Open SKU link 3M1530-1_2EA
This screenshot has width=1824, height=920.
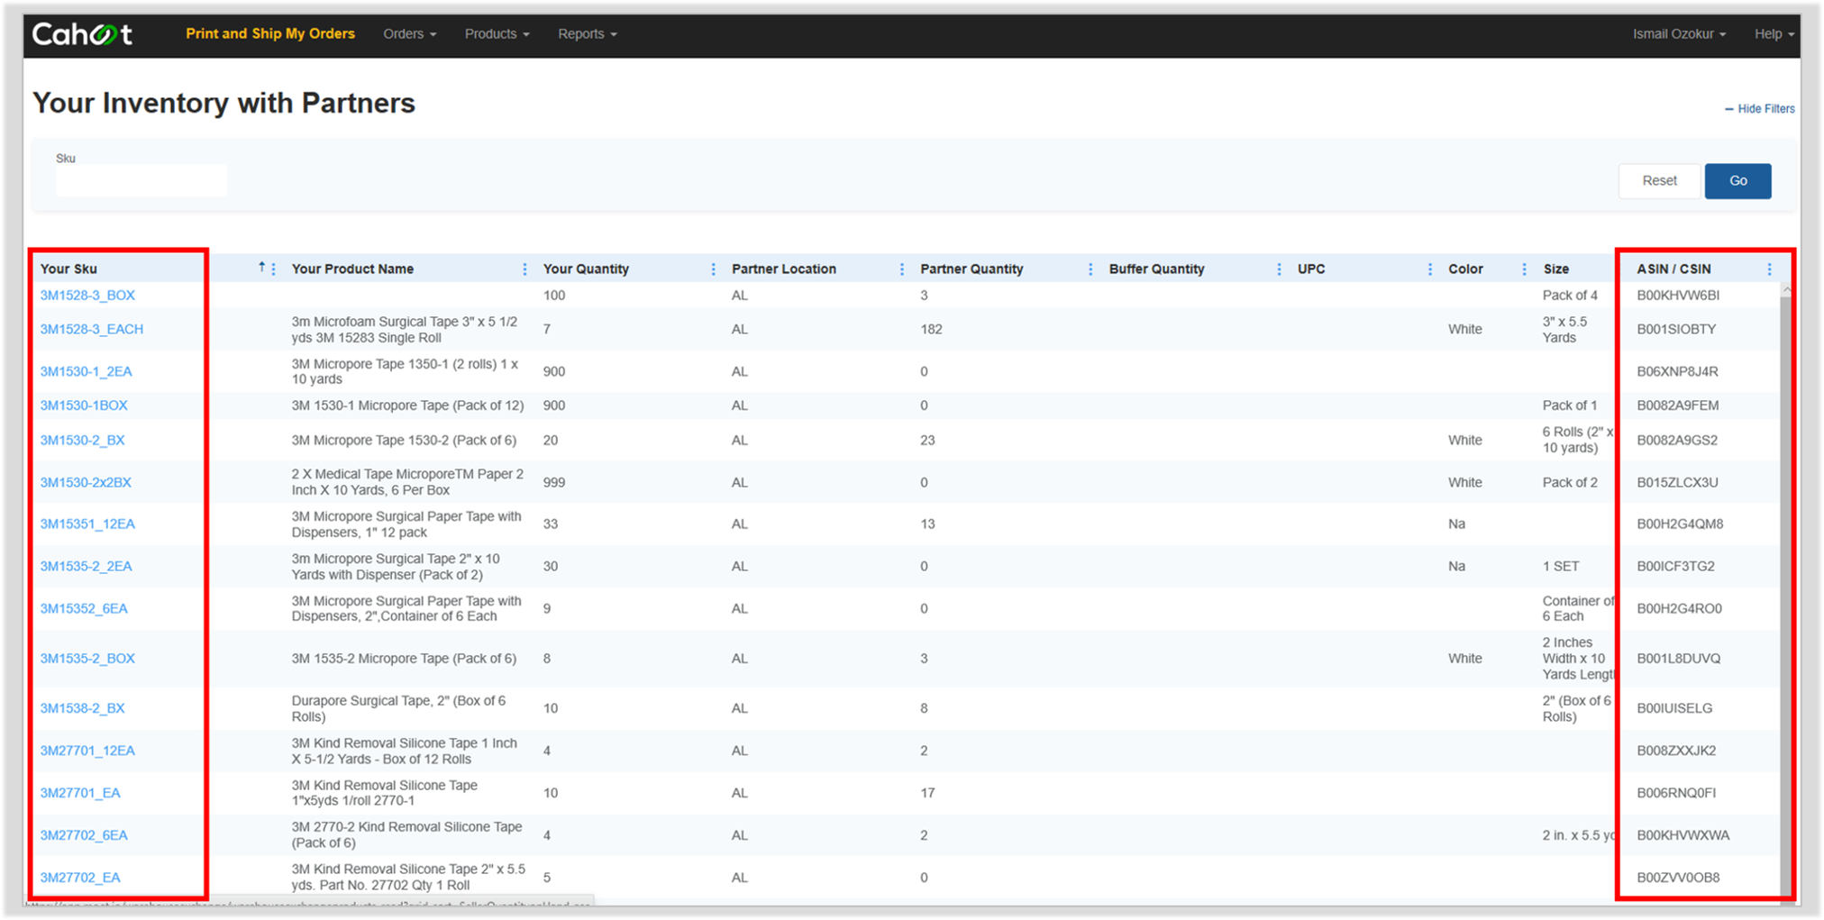tap(86, 371)
